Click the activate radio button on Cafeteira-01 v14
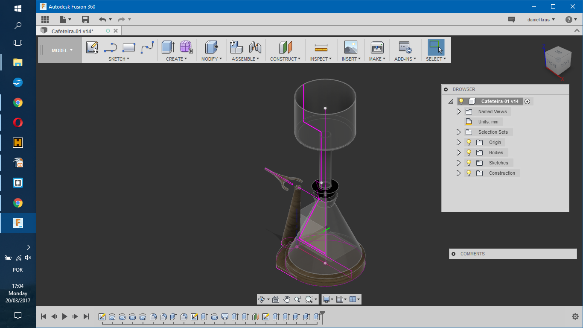 pos(528,101)
